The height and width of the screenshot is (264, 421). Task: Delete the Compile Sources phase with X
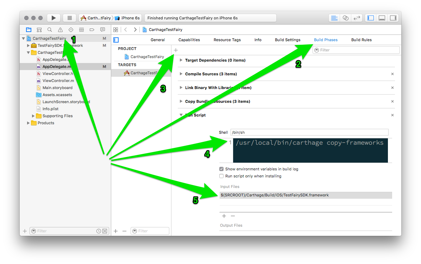392,74
